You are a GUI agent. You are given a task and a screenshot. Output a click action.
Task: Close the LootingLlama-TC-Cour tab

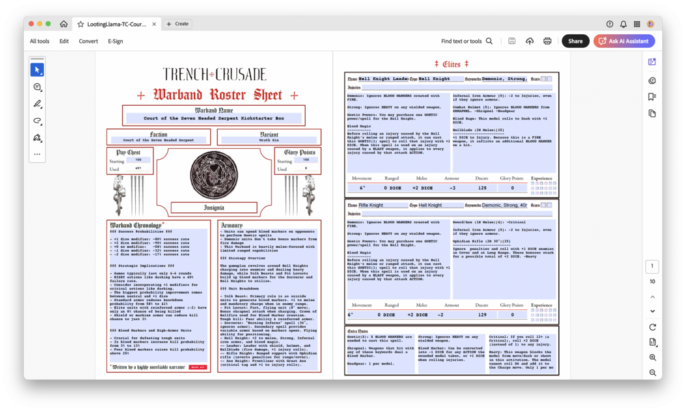(154, 24)
